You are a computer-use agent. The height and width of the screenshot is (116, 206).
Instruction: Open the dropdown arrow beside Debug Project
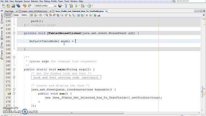[x=86, y=6]
